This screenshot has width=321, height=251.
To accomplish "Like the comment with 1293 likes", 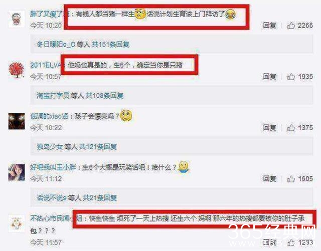I will coord(291,242).
